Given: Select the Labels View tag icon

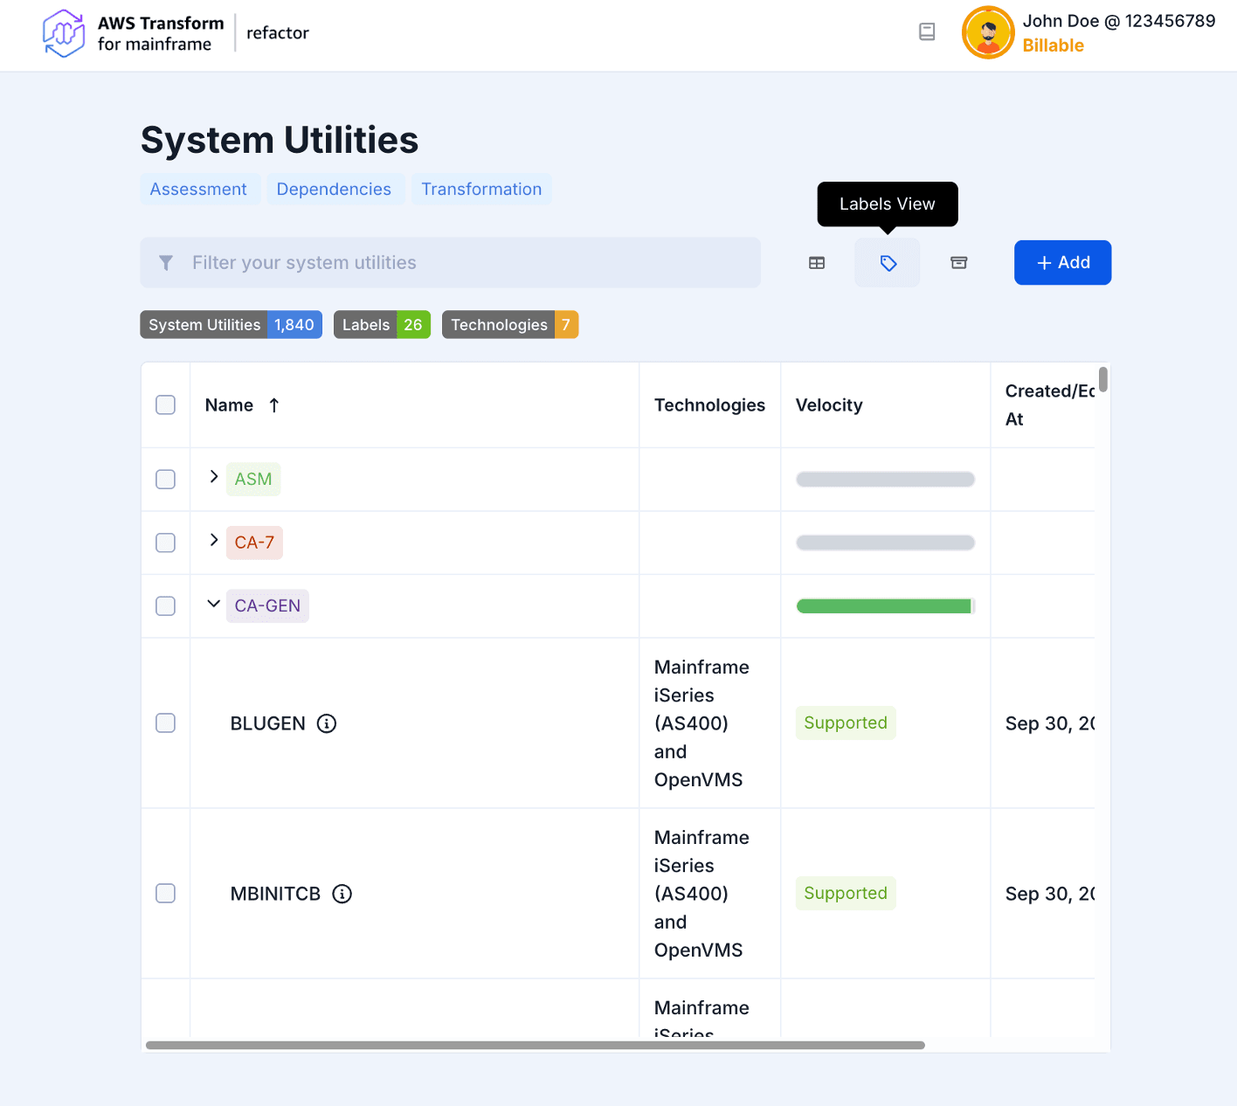Looking at the screenshot, I should coord(887,262).
